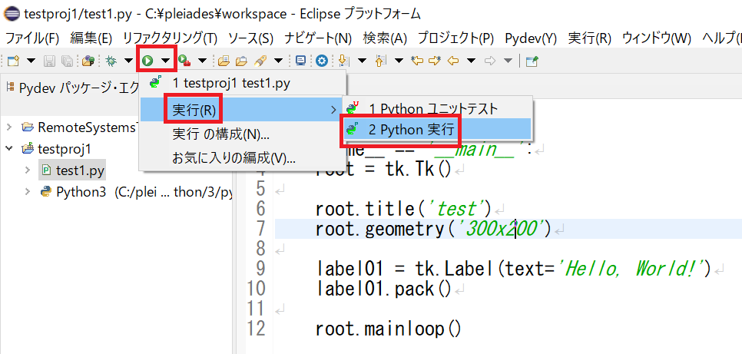Collapse the testproj1 project node
The height and width of the screenshot is (354, 742).
[x=9, y=149]
